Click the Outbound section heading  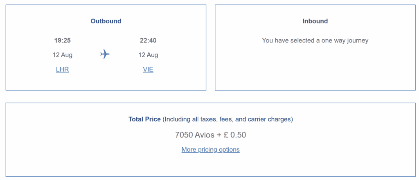pyautogui.click(x=106, y=21)
